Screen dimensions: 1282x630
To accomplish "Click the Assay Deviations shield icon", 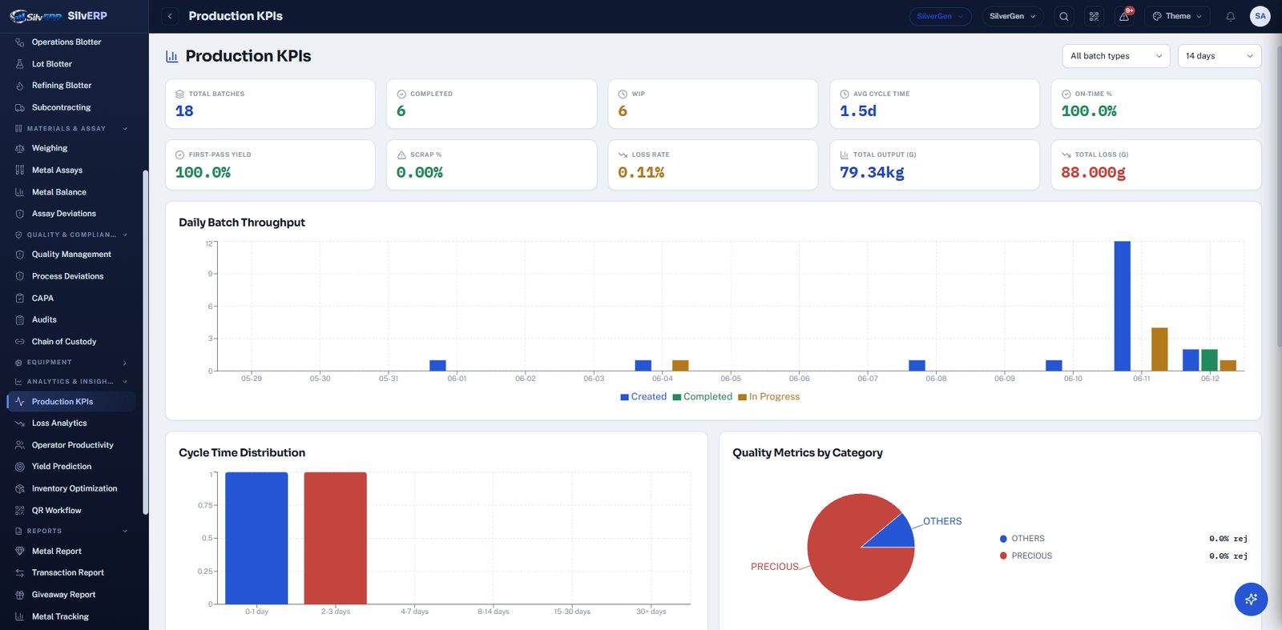I will tap(19, 214).
